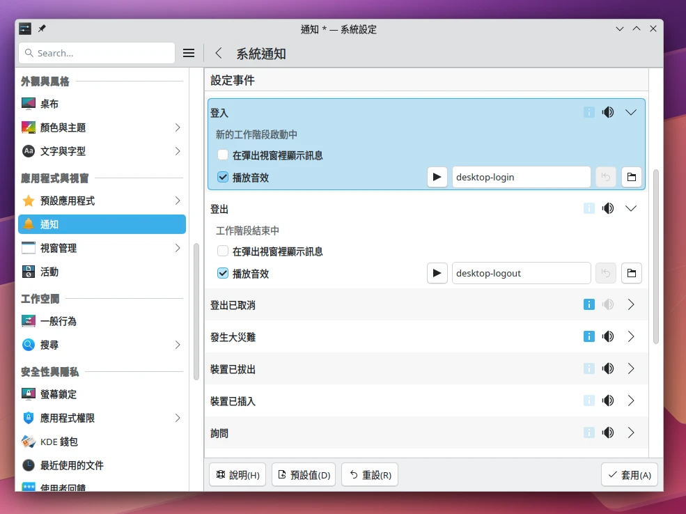Browse for a sound file for desktop-logout
Screen dimensions: 686x514
[x=631, y=273]
